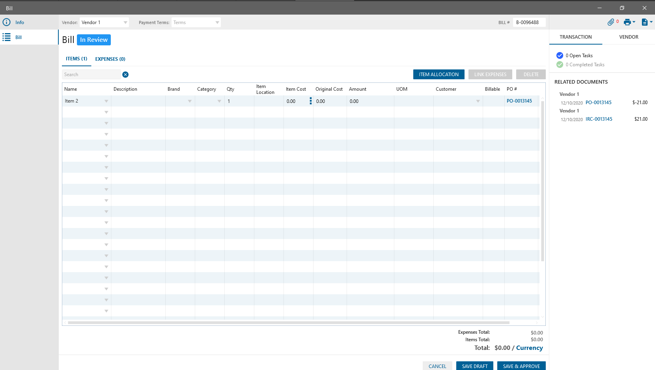The height and width of the screenshot is (370, 655).
Task: Open the VENDOR tab in the side panel
Action: pos(629,37)
